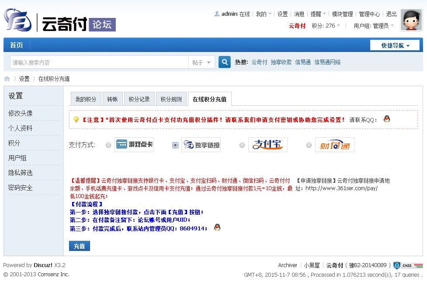Click the shield security icon in the footer

point(397,265)
